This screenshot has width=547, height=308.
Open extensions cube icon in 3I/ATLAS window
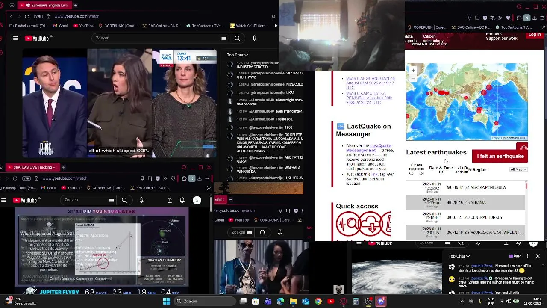pos(184,178)
